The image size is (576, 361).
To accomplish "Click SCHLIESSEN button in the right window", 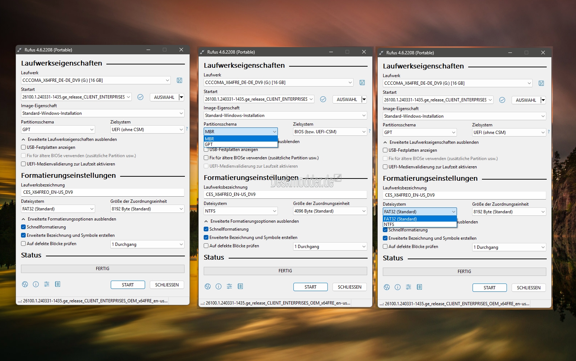I will click(529, 288).
